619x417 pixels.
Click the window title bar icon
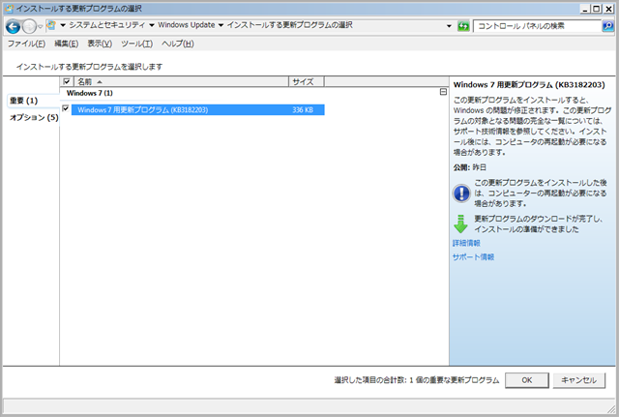pos(9,9)
